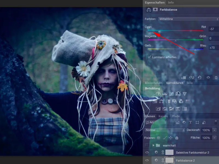Select the Selektive Farbkorrektur 2 mask thumbnail
This screenshot has height=164, width=219.
point(169,152)
